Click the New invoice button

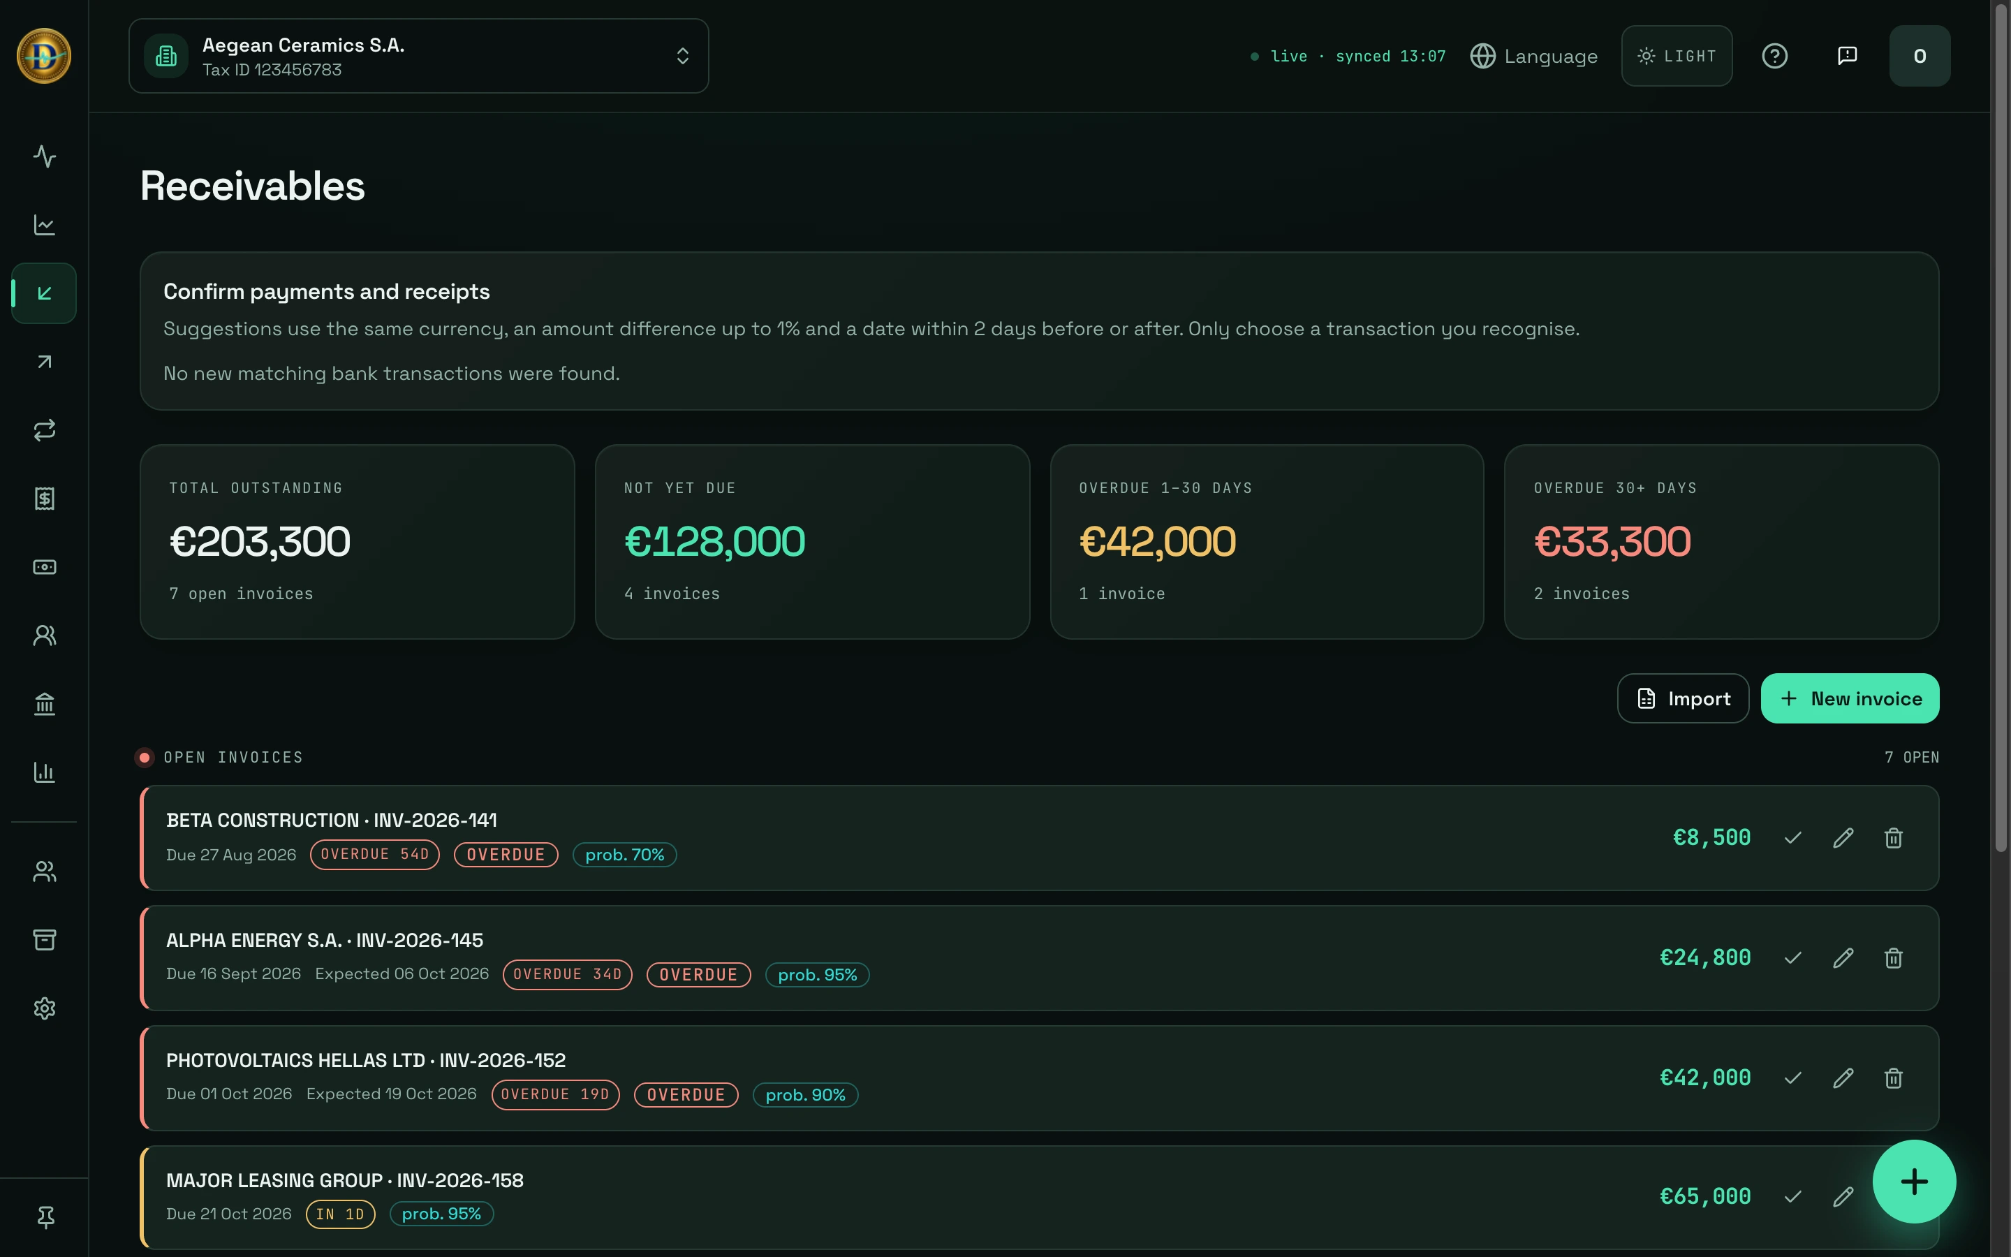pos(1850,698)
